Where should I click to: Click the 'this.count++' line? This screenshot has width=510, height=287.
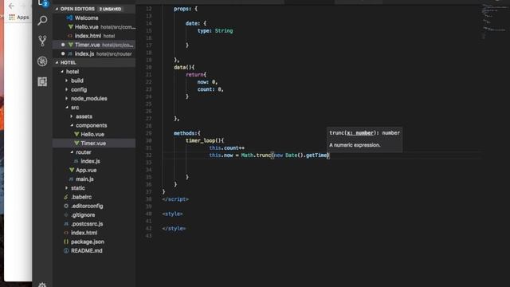click(x=226, y=147)
